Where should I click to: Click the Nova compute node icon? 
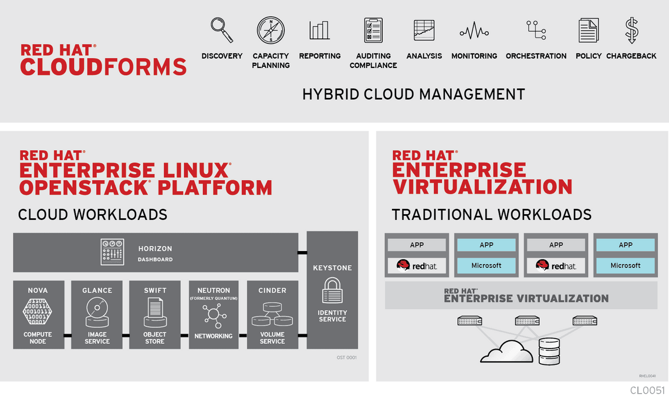[x=38, y=313]
